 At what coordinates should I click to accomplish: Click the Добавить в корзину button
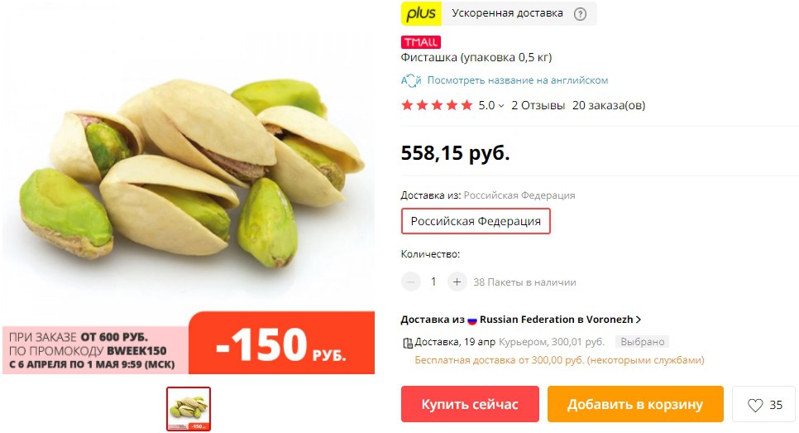tap(635, 404)
